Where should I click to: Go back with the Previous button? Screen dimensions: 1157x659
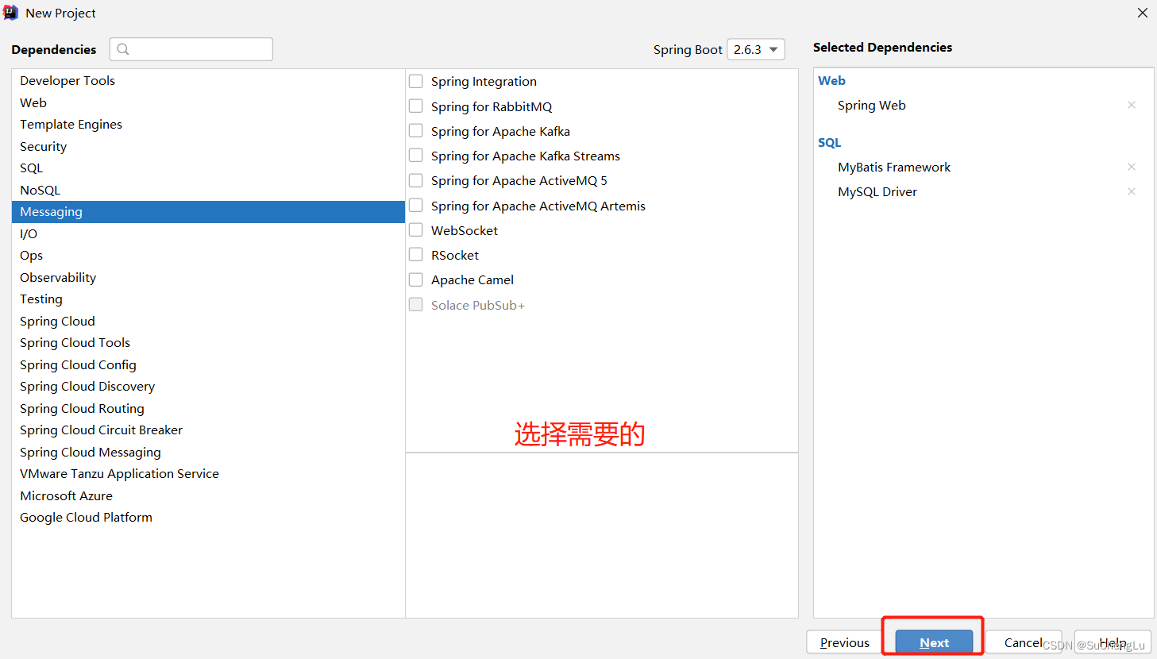pyautogui.click(x=844, y=642)
